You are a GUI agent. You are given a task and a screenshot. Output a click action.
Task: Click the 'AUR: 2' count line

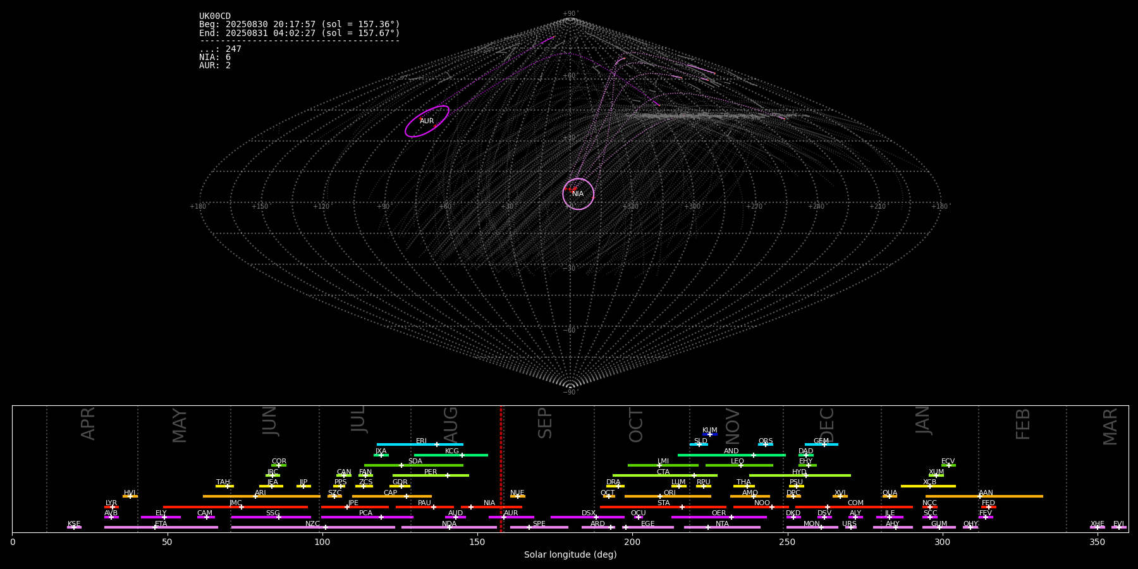coord(215,66)
